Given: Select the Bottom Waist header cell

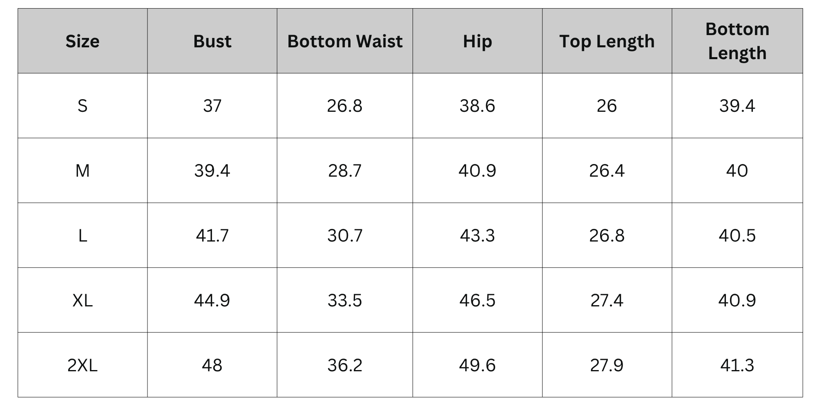Looking at the screenshot, I should [x=345, y=41].
